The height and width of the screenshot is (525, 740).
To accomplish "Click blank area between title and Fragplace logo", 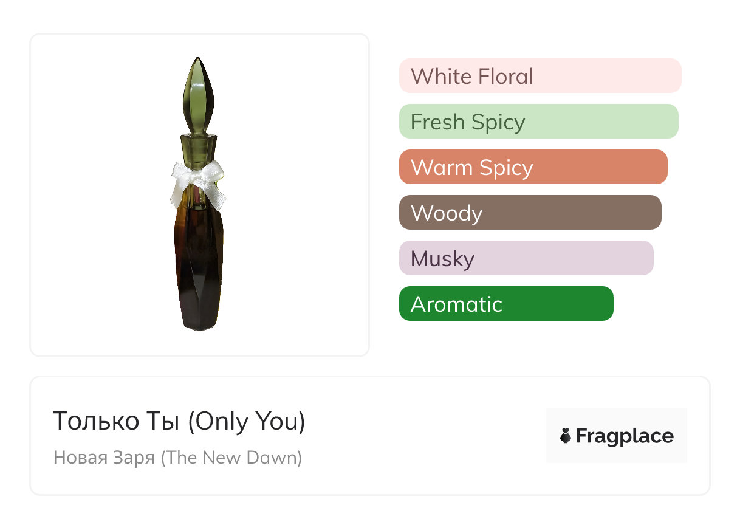I will [425, 436].
